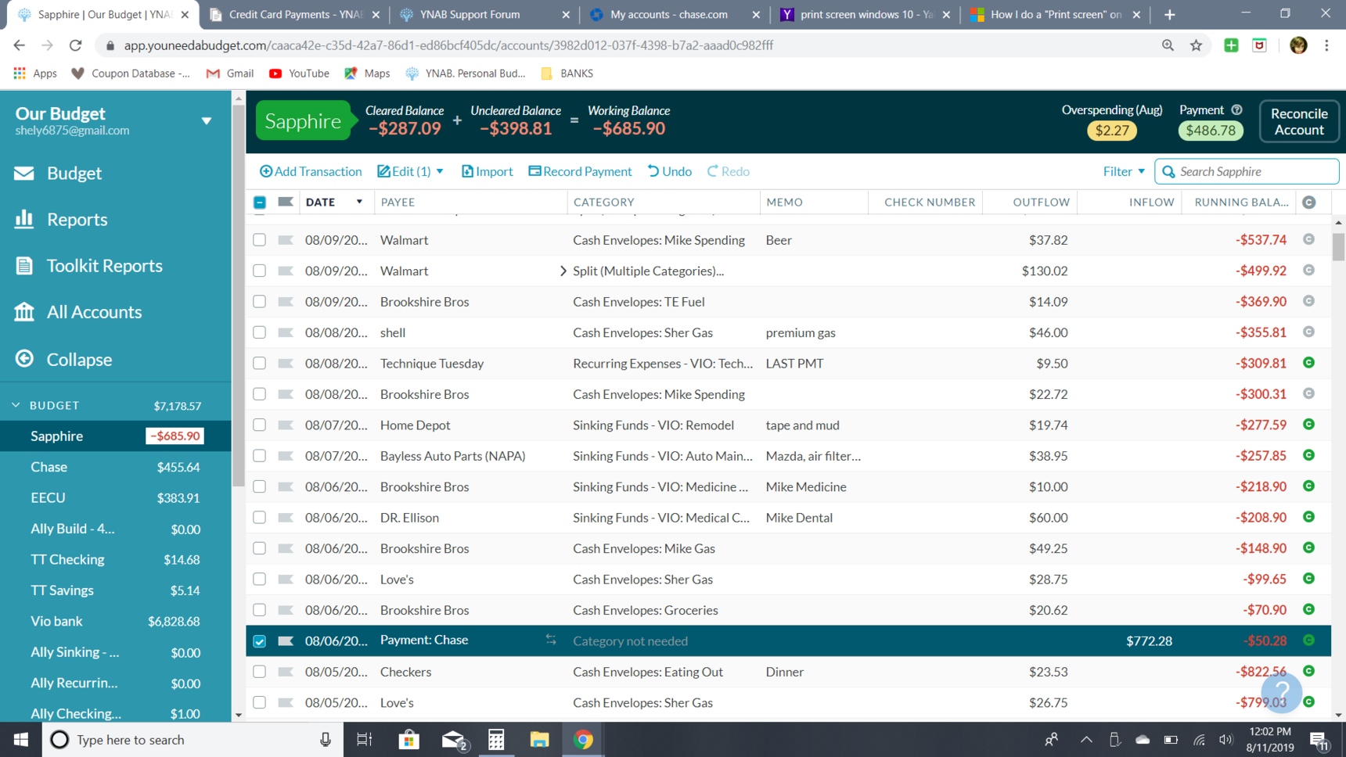Reload the page in the browser
Viewport: 1346px width, 757px height.
coord(76,45)
